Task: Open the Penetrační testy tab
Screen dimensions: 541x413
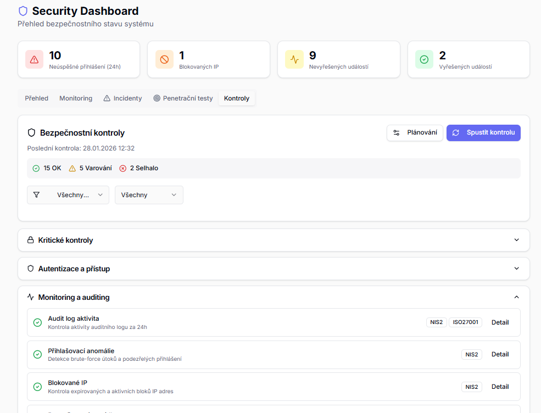Action: (183, 98)
